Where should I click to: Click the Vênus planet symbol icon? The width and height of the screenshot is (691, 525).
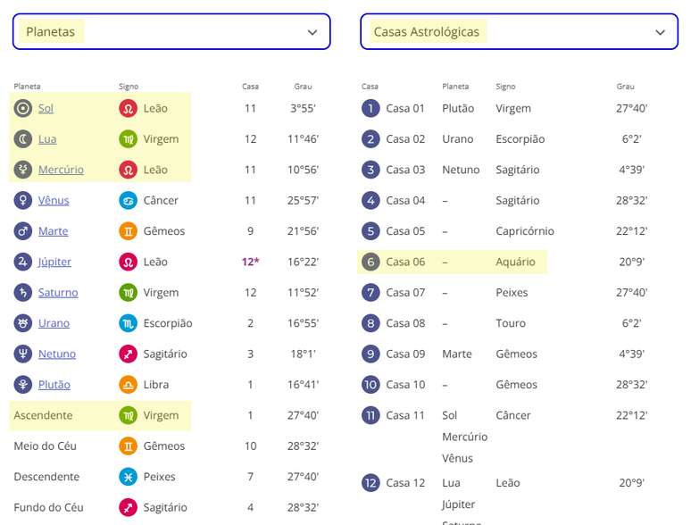click(x=23, y=201)
